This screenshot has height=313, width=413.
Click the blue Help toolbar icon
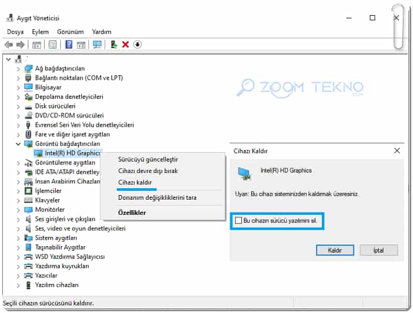click(69, 44)
